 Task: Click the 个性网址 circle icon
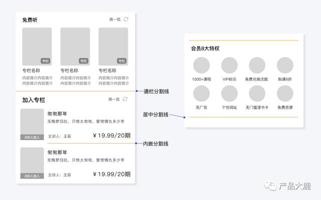(229, 93)
